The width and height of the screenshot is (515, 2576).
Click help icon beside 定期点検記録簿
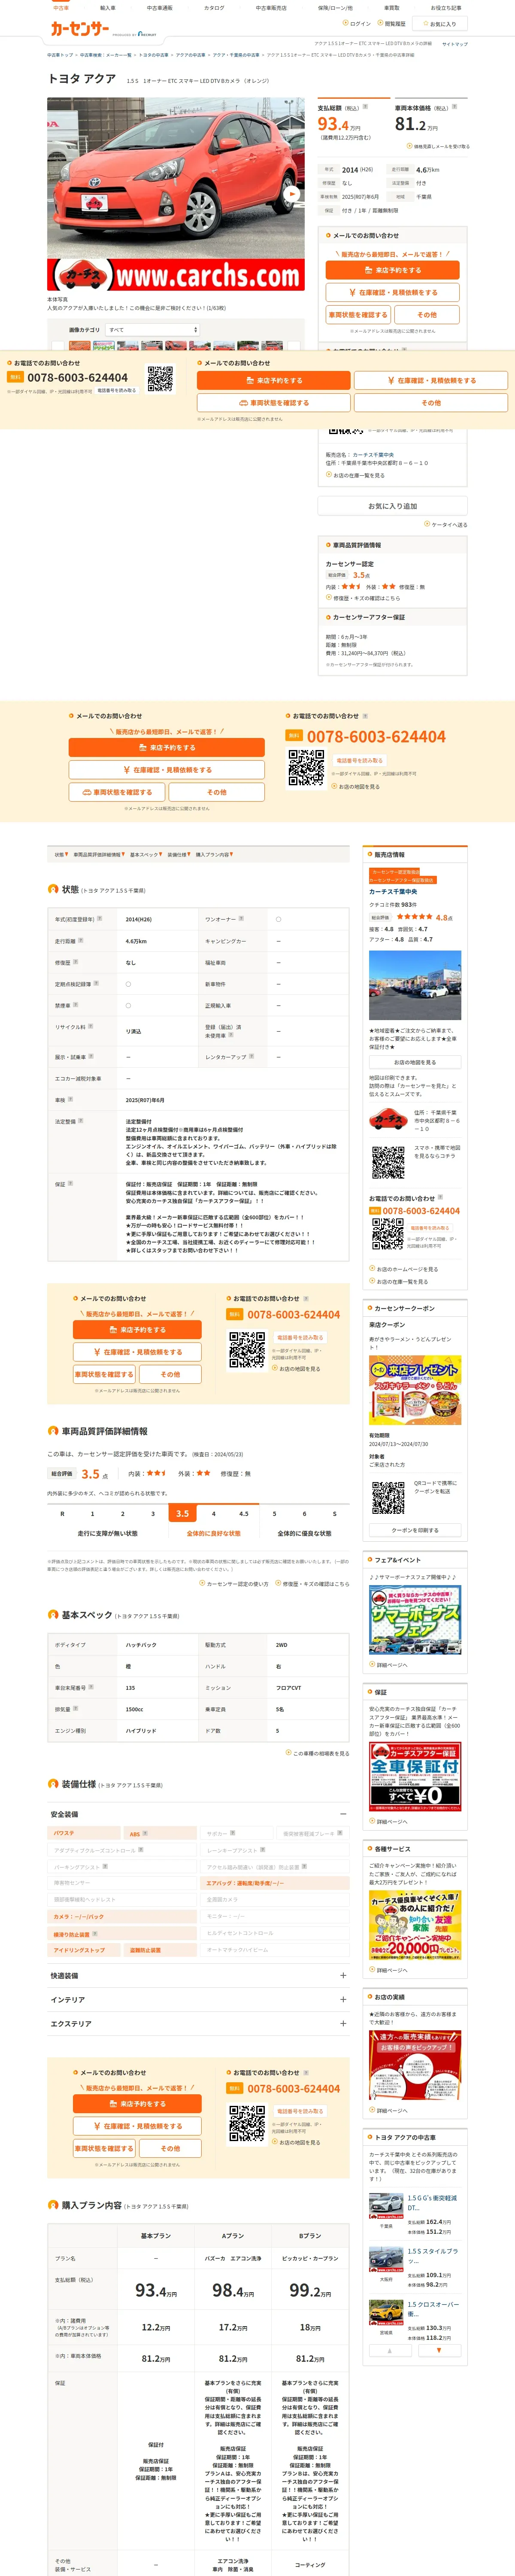coord(96,983)
